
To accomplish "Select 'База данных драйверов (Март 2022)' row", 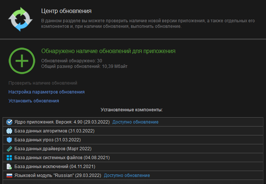I will 133,149.
